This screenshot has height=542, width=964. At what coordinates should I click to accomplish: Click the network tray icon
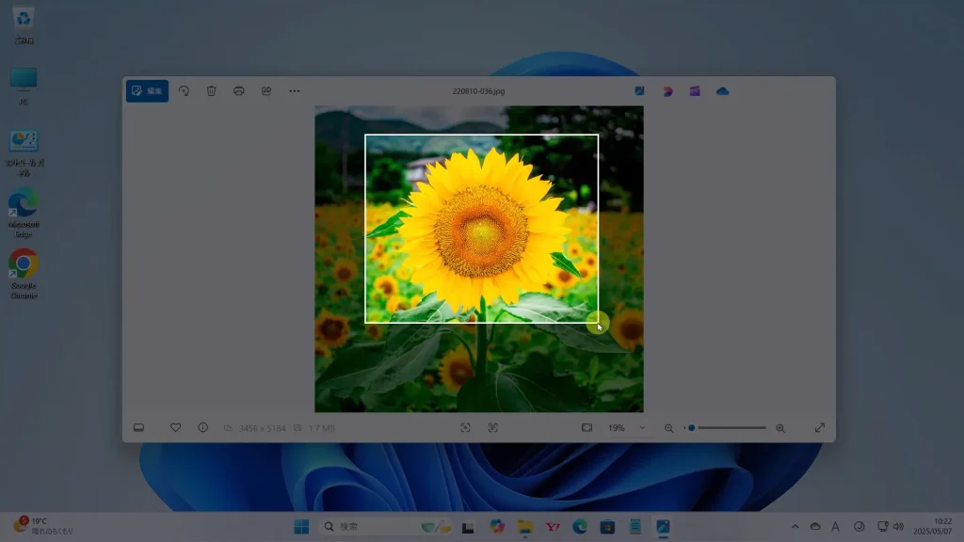(883, 527)
